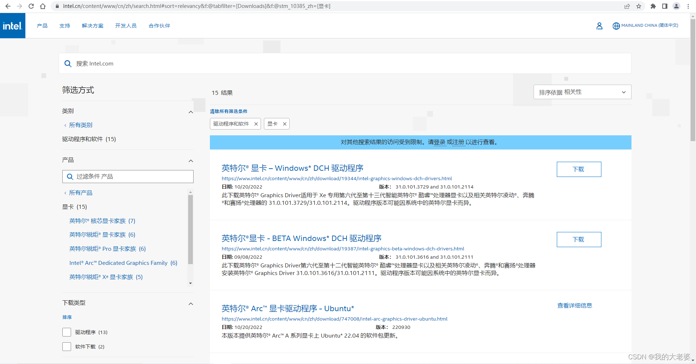
Task: Open 英特尔®显卡 - BETA Windows* DCH 驱动程序 title
Action: click(302, 238)
